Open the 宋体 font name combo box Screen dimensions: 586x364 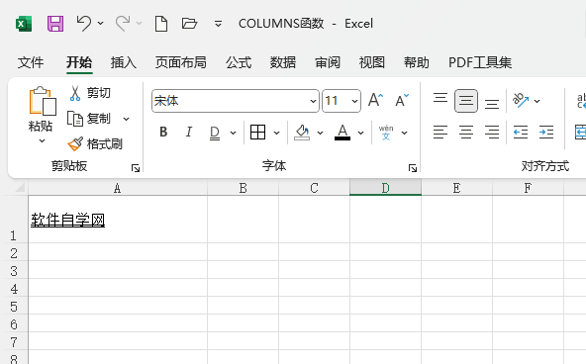coord(236,101)
